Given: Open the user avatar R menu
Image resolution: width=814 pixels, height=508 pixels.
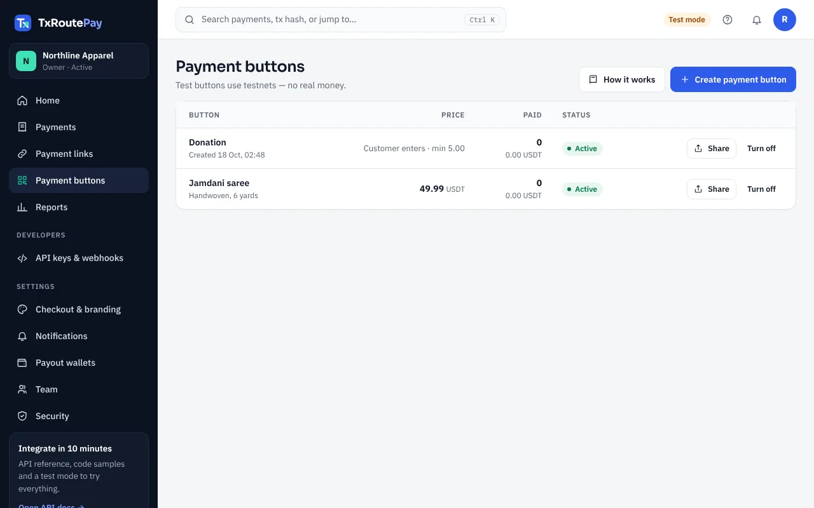Looking at the screenshot, I should [785, 20].
